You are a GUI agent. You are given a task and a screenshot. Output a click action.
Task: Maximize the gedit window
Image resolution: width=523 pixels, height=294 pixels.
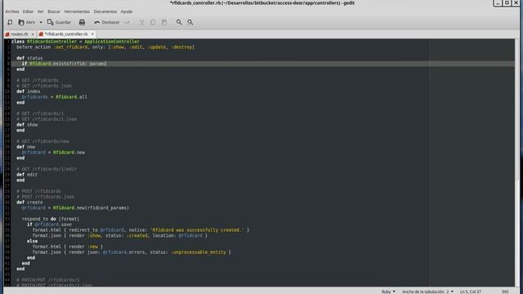[x=507, y=2]
